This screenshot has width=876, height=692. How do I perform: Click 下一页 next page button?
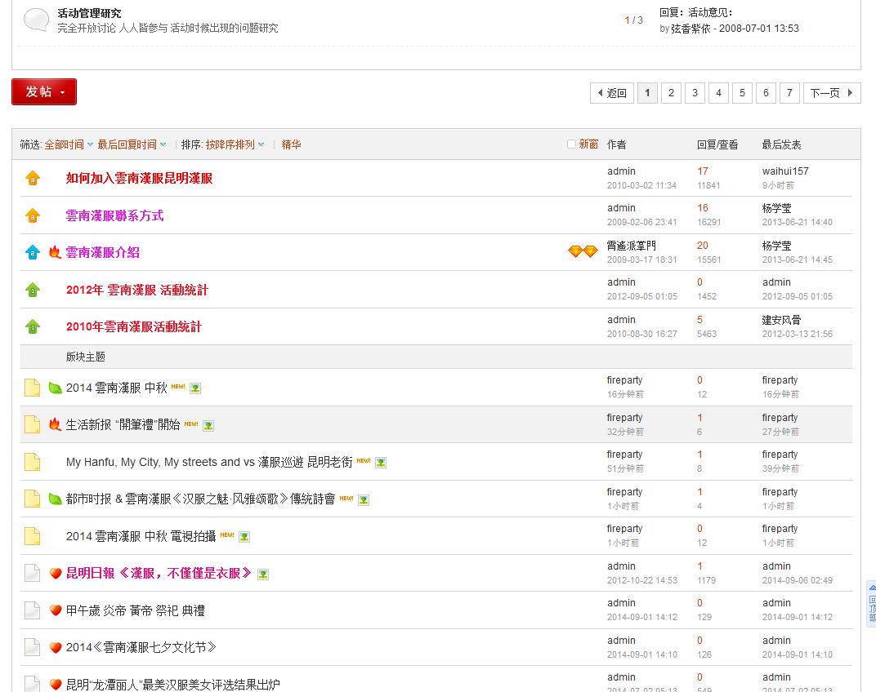832,93
